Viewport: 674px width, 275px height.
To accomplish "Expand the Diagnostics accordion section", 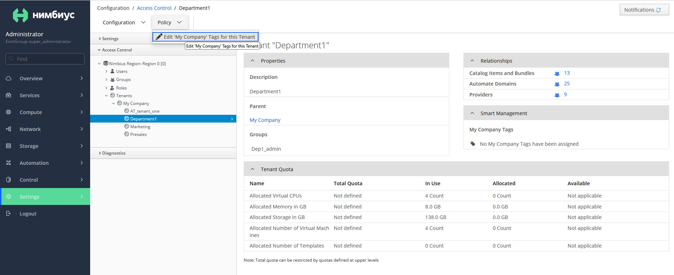I will [163, 153].
